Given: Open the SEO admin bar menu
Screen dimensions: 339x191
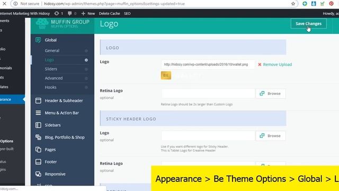Looking at the screenshot, I should point(127,13).
